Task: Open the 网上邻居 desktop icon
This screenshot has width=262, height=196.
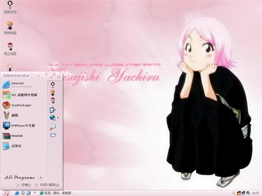Action: pyautogui.click(x=10, y=49)
